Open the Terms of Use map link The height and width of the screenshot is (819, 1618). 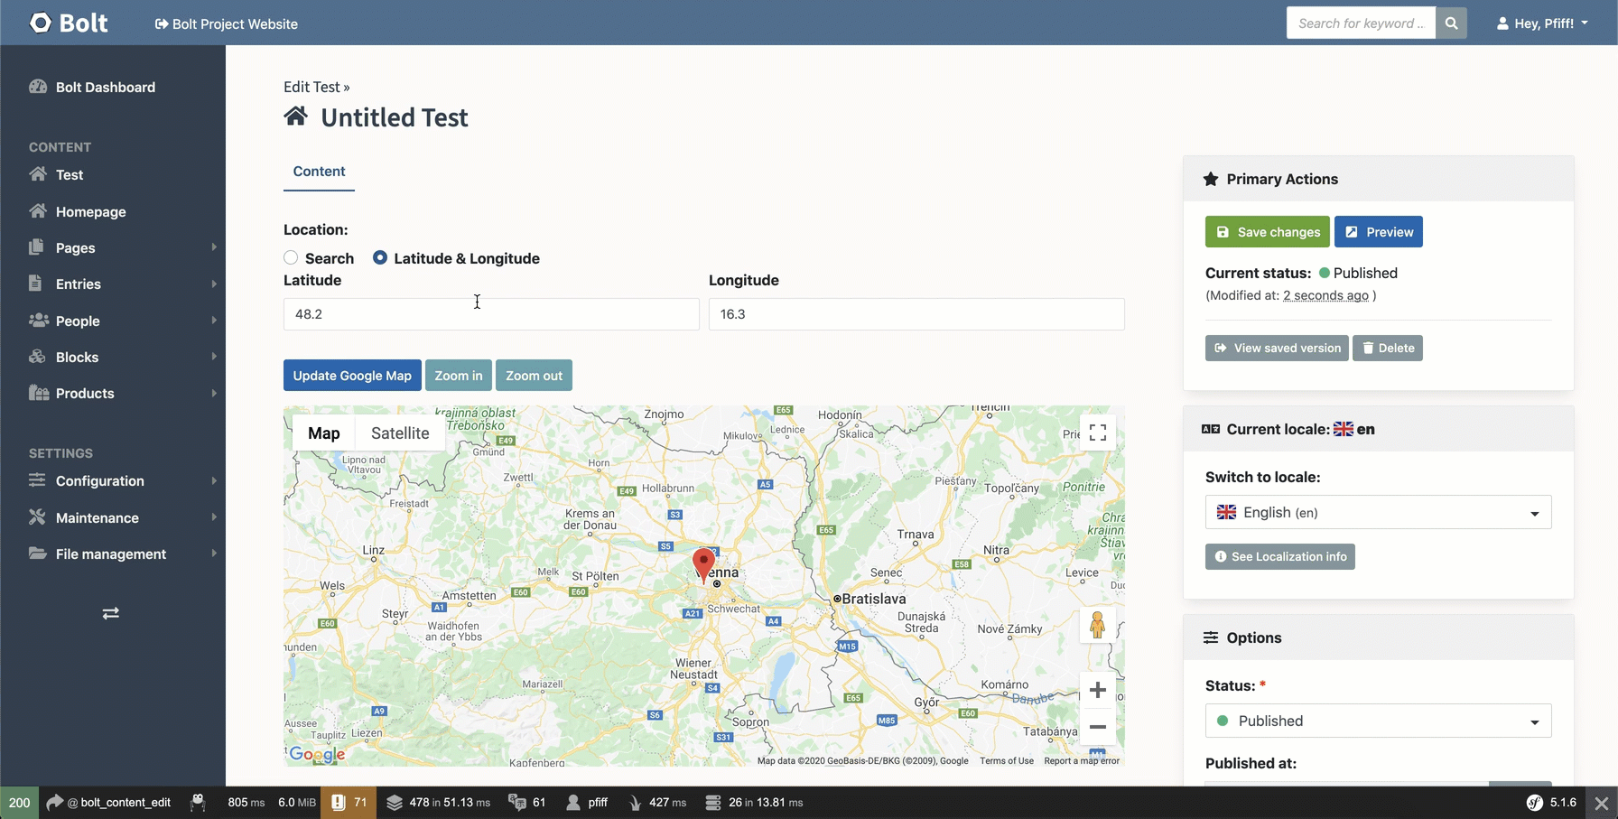point(1007,761)
